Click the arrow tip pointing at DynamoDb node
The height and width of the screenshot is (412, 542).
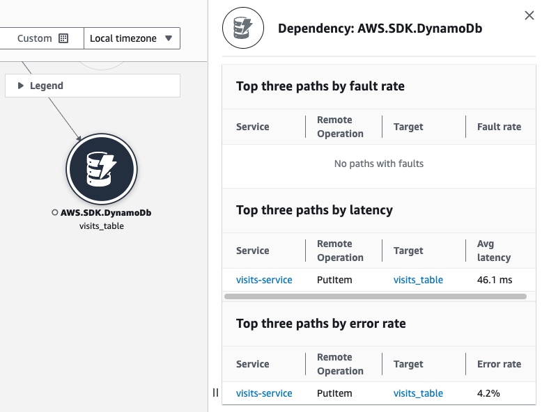(80, 138)
